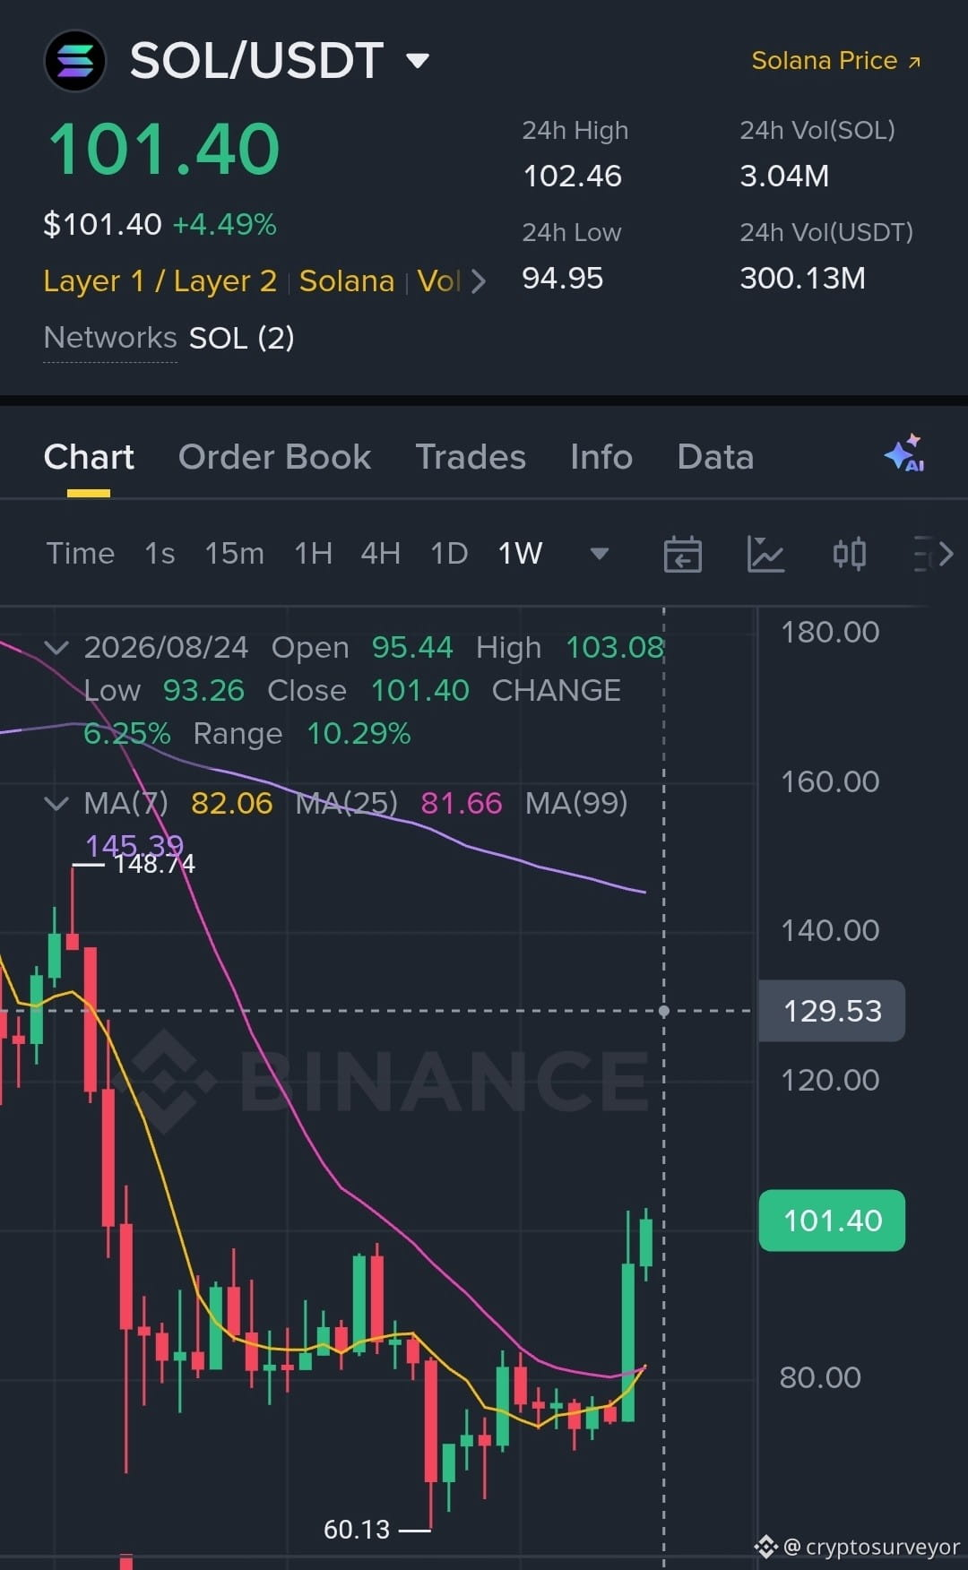Open the more intervals dropdown arrow

[600, 554]
